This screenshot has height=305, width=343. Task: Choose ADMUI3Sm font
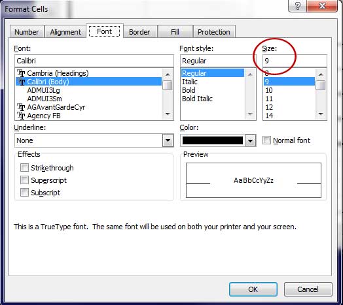[x=88, y=99]
